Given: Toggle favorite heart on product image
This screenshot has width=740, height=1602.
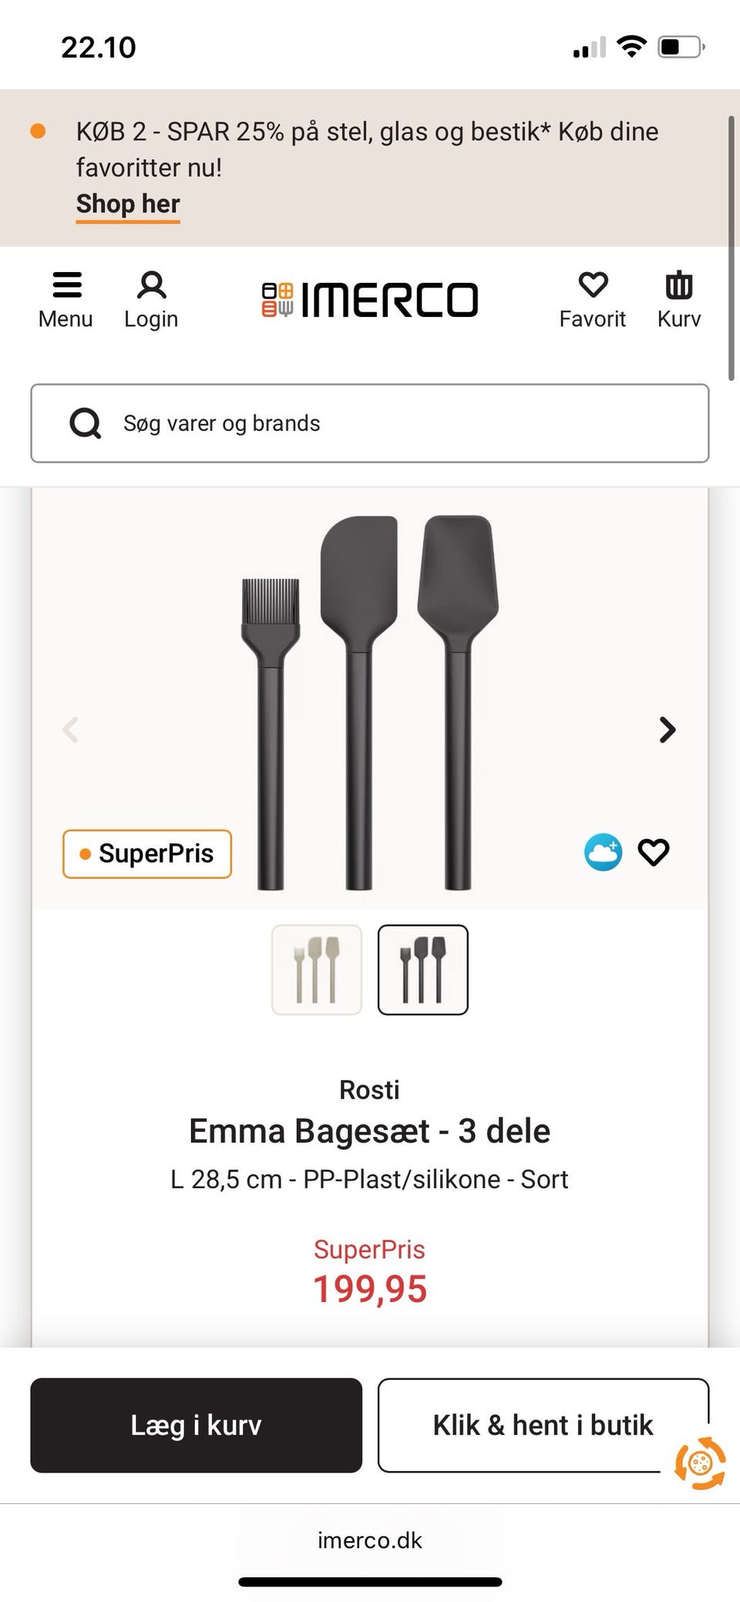Looking at the screenshot, I should coord(654,853).
